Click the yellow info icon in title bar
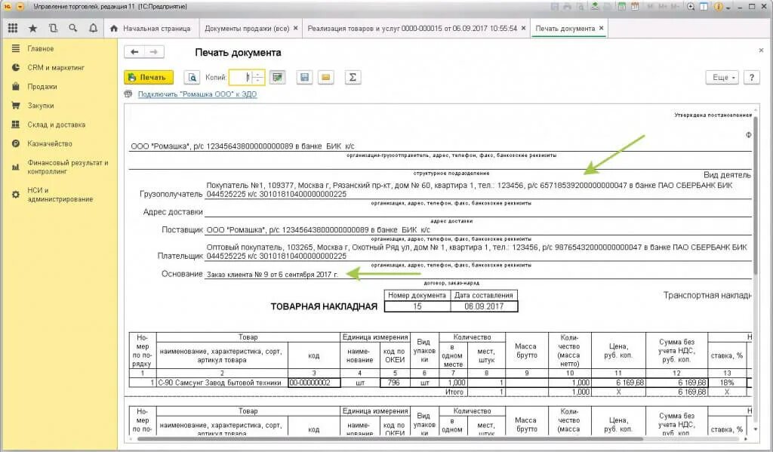Screen dimensions: 773x452 point(719,7)
